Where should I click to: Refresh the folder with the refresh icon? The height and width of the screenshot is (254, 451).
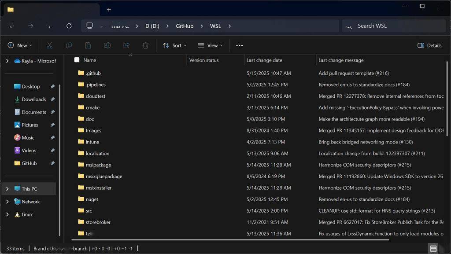click(69, 26)
